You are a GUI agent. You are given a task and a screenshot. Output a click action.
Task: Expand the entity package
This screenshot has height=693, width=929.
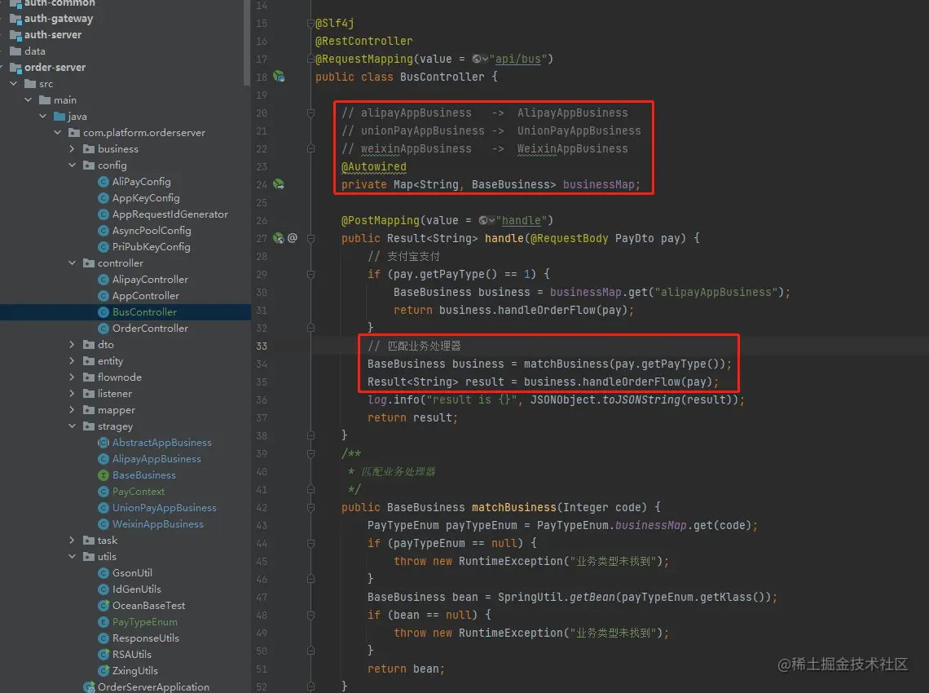point(73,361)
